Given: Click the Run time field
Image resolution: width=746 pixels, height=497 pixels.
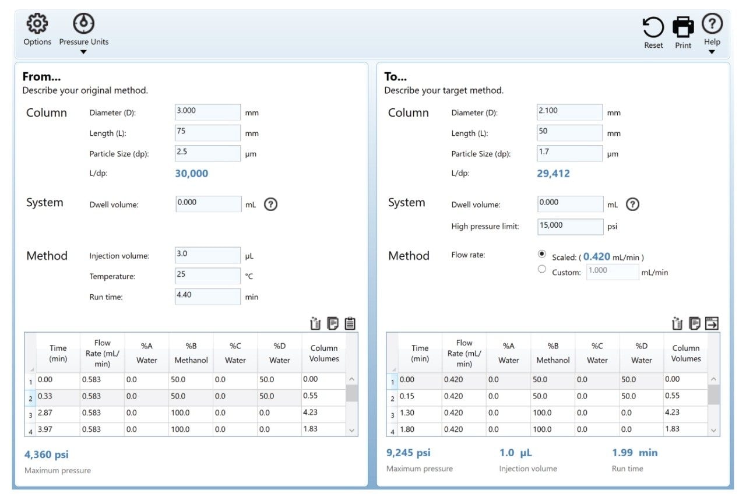Looking at the screenshot, I should [x=208, y=297].
